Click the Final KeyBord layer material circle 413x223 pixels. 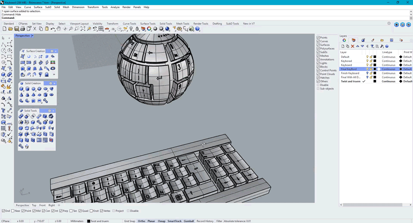(x=379, y=69)
